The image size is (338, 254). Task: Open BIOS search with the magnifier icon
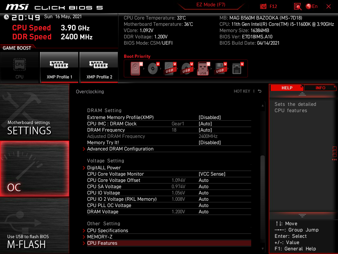298,6
